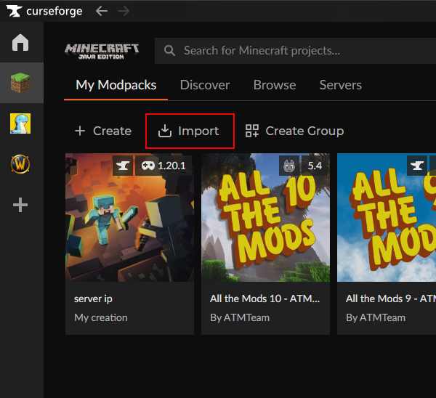Click the plus icon beside Create
The width and height of the screenshot is (436, 398).
(x=80, y=131)
